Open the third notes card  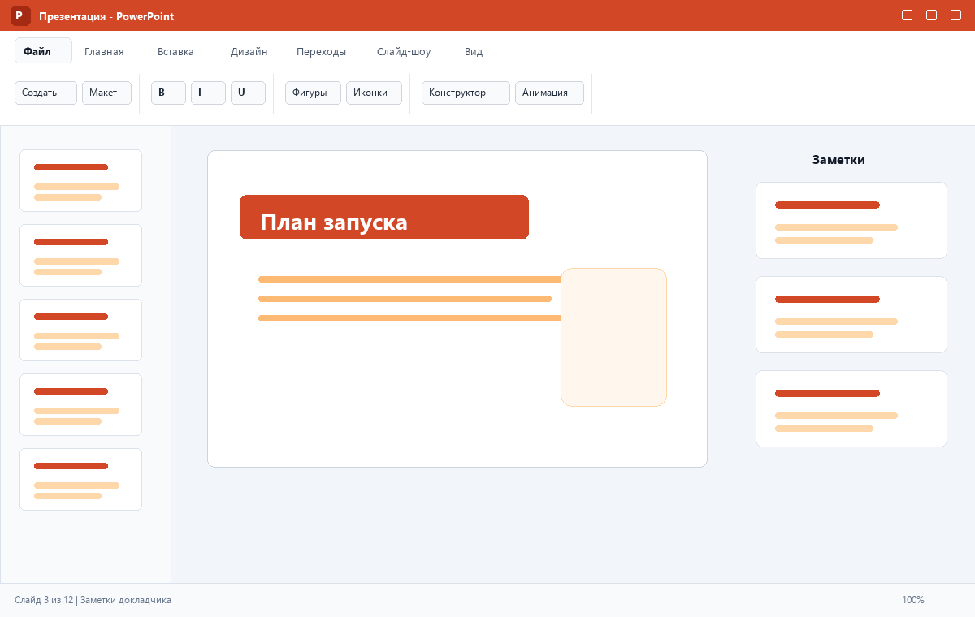point(851,408)
